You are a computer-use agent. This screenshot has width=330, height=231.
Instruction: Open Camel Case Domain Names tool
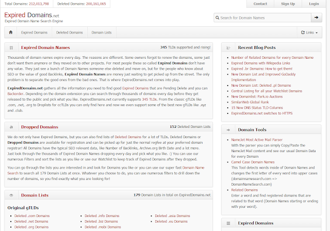pyautogui.click(x=253, y=162)
